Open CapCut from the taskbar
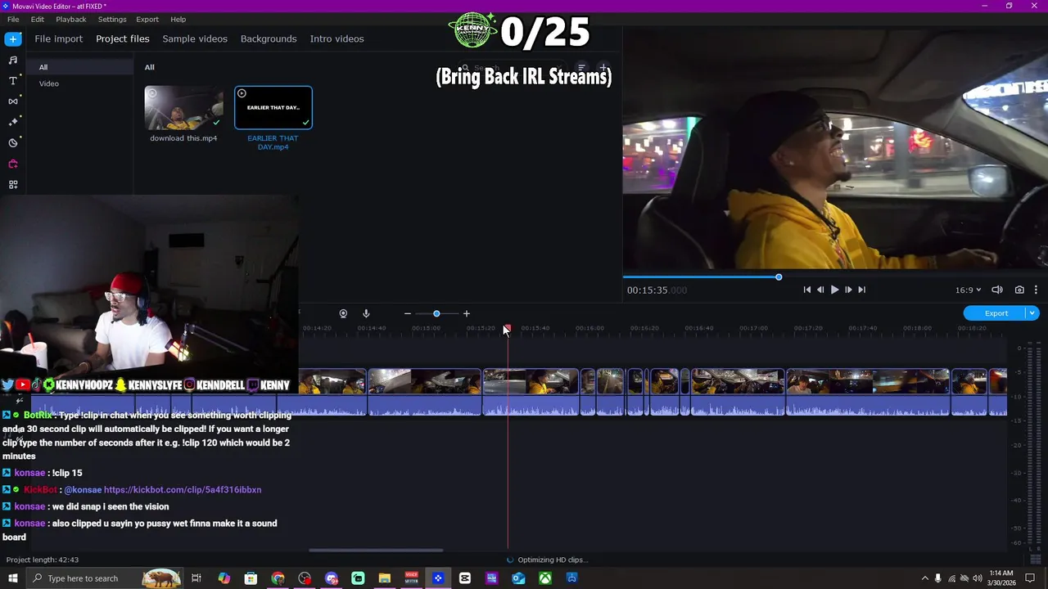The width and height of the screenshot is (1048, 589). [465, 578]
